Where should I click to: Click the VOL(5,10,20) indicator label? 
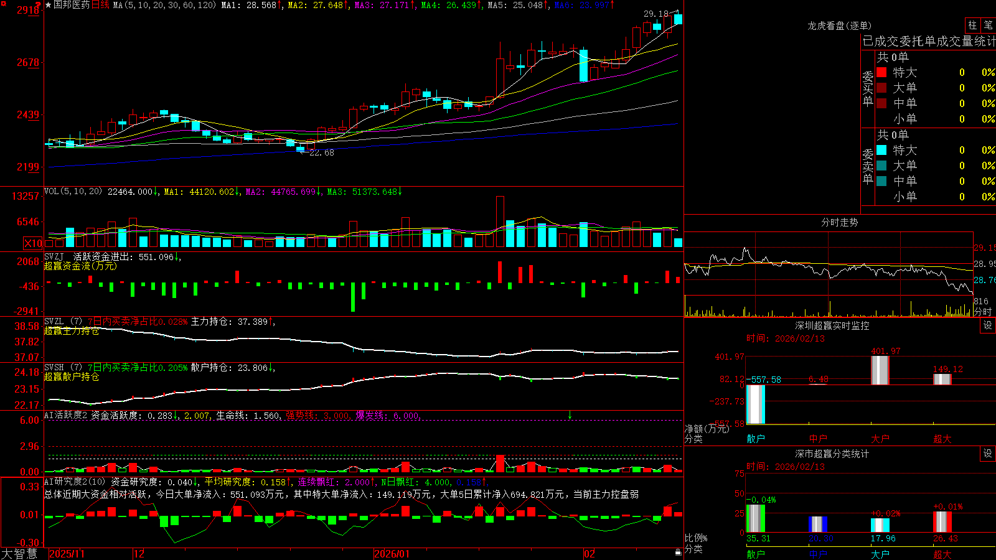coord(73,192)
